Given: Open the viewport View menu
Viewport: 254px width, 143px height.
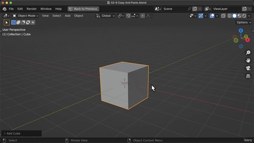Looking at the screenshot, I should coord(45,16).
